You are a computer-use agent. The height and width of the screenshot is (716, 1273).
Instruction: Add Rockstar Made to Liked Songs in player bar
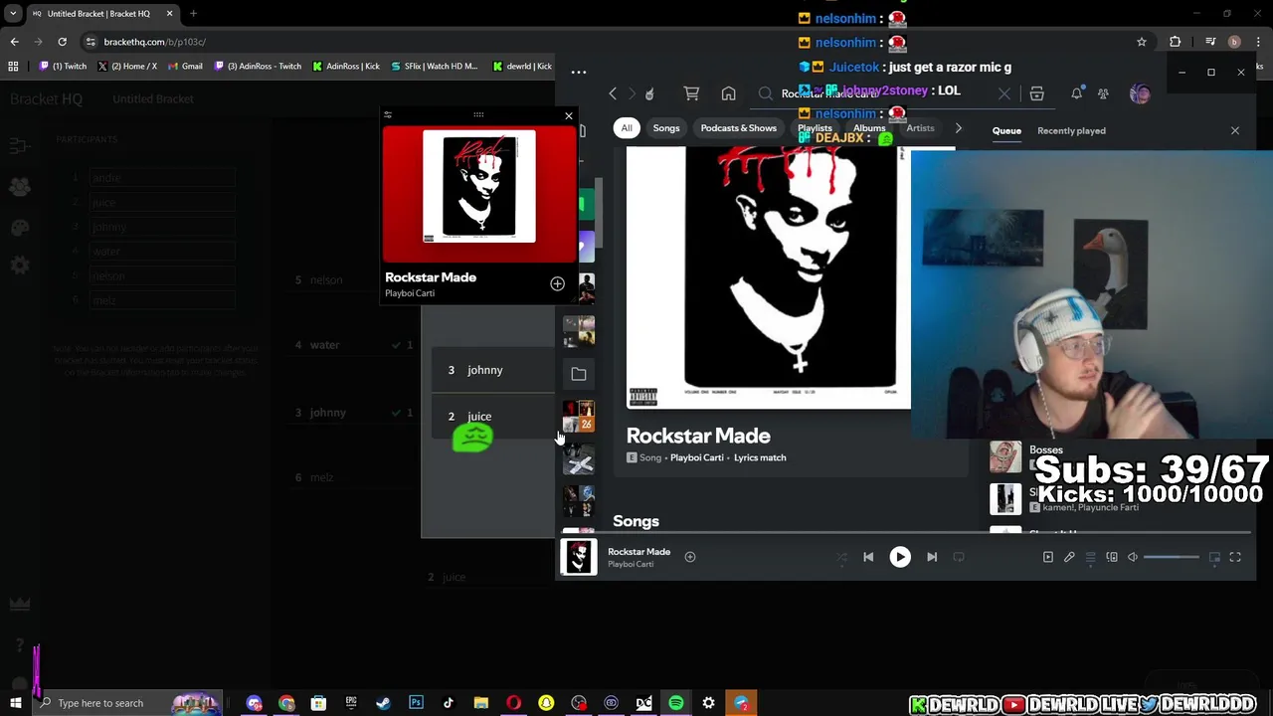coord(690,557)
